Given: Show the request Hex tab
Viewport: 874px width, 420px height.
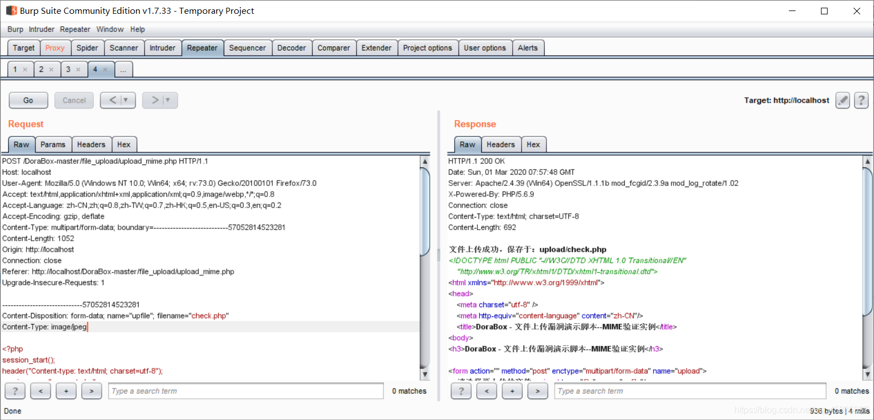Looking at the screenshot, I should (x=124, y=145).
